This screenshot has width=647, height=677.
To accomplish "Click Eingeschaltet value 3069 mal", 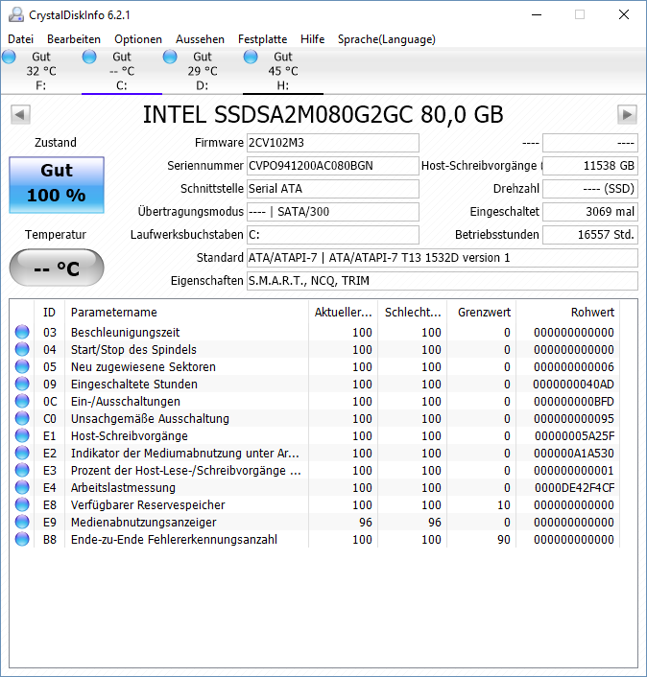I will pyautogui.click(x=590, y=212).
